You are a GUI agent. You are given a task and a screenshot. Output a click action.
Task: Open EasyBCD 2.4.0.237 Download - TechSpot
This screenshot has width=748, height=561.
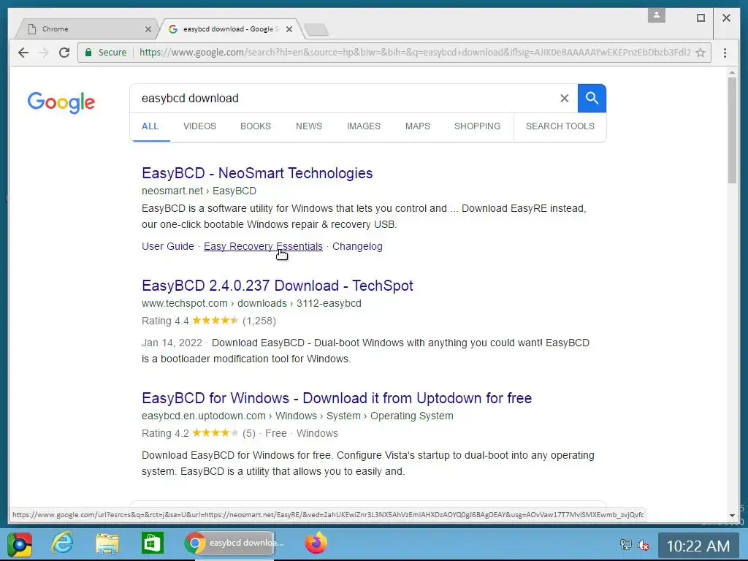pyautogui.click(x=277, y=286)
